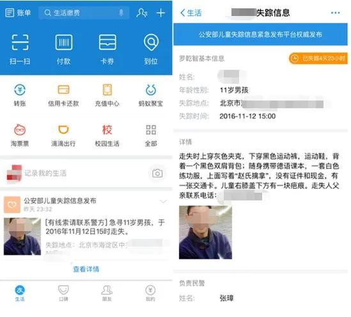351x317 pixels.
Task: Open the three-dot more menu
Action: tap(335, 13)
